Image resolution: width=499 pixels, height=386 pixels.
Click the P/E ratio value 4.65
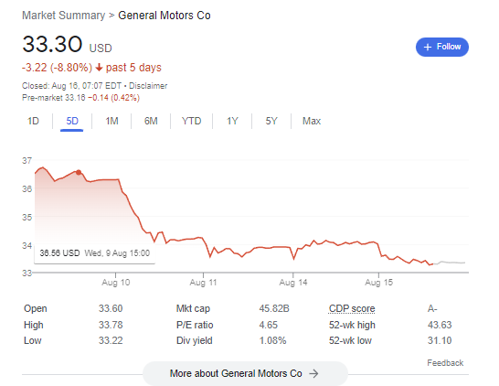[x=269, y=325]
